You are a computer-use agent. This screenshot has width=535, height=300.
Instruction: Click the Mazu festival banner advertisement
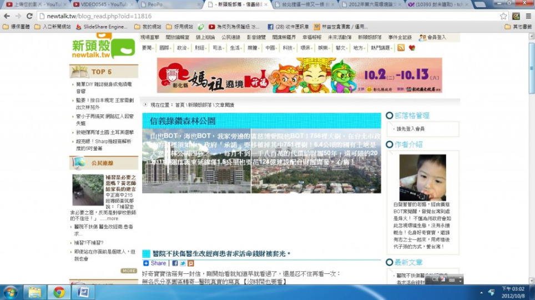pos(299,75)
